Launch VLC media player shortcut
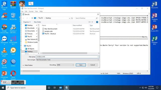This screenshot has height=90, width=161. (x=4, y=52)
